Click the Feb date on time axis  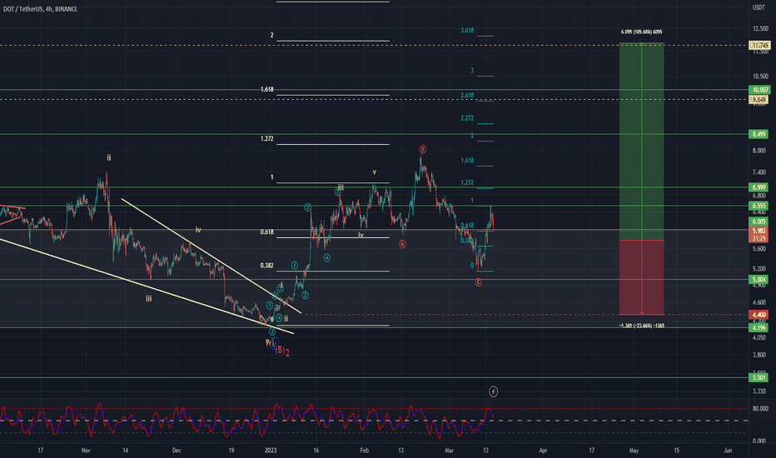click(364, 450)
